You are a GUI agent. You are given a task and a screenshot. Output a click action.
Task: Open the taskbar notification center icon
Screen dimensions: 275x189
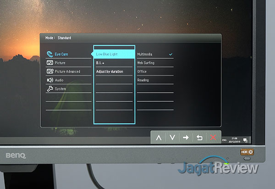(246, 139)
